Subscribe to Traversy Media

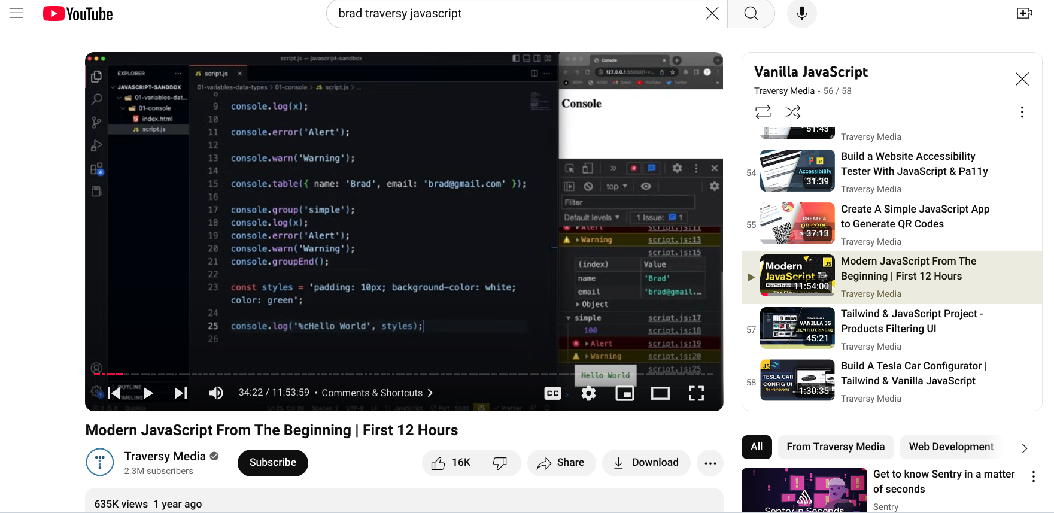273,463
